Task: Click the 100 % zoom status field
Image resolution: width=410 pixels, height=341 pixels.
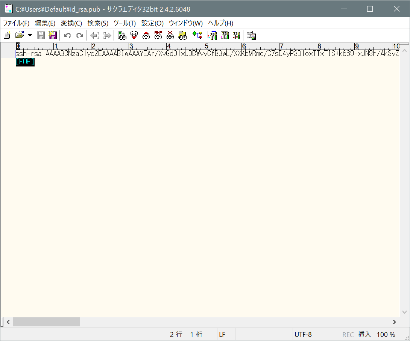Action: click(x=386, y=335)
